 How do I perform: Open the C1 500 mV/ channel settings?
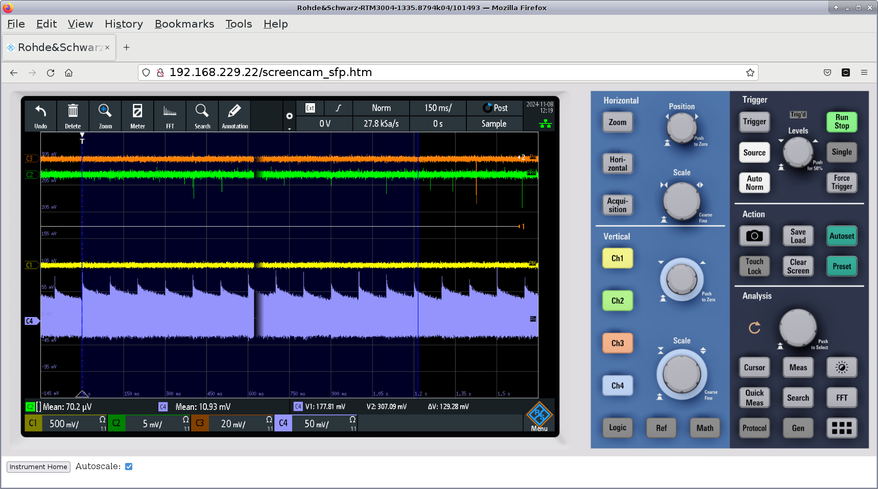pyautogui.click(x=65, y=423)
